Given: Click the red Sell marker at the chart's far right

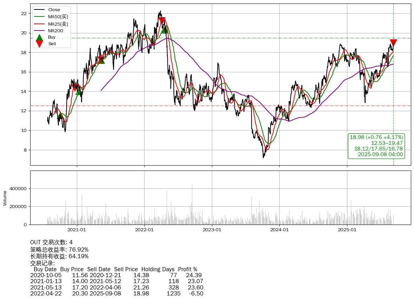Looking at the screenshot, I should pos(393,43).
